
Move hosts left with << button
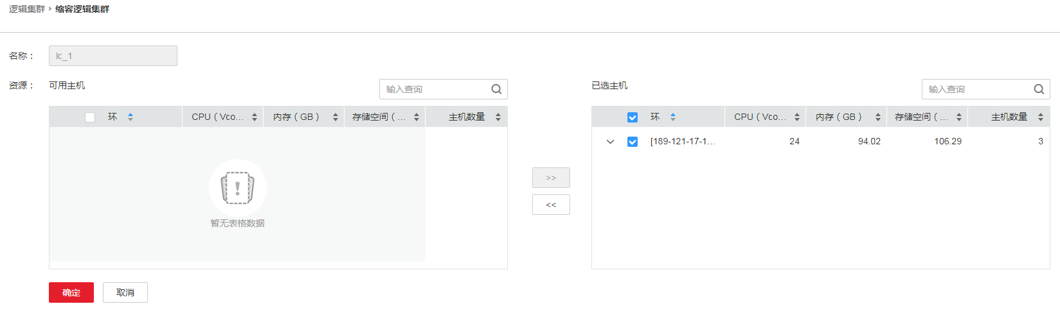(551, 205)
